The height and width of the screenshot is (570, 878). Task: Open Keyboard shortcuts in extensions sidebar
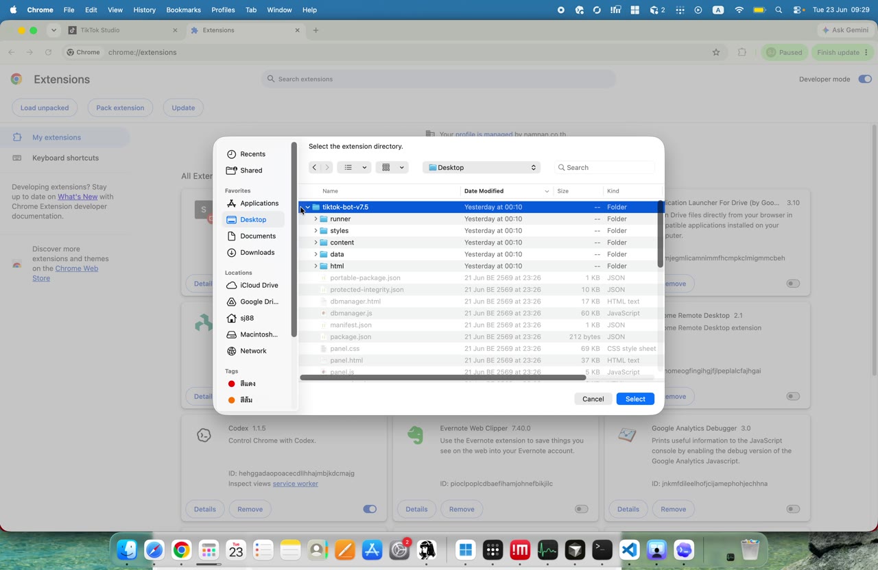[65, 158]
